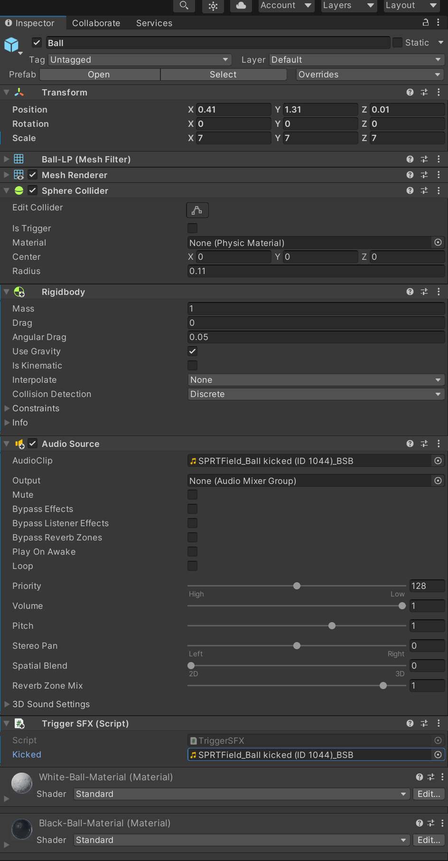The image size is (448, 861).
Task: Open the Transform component help icon
Action: click(410, 93)
